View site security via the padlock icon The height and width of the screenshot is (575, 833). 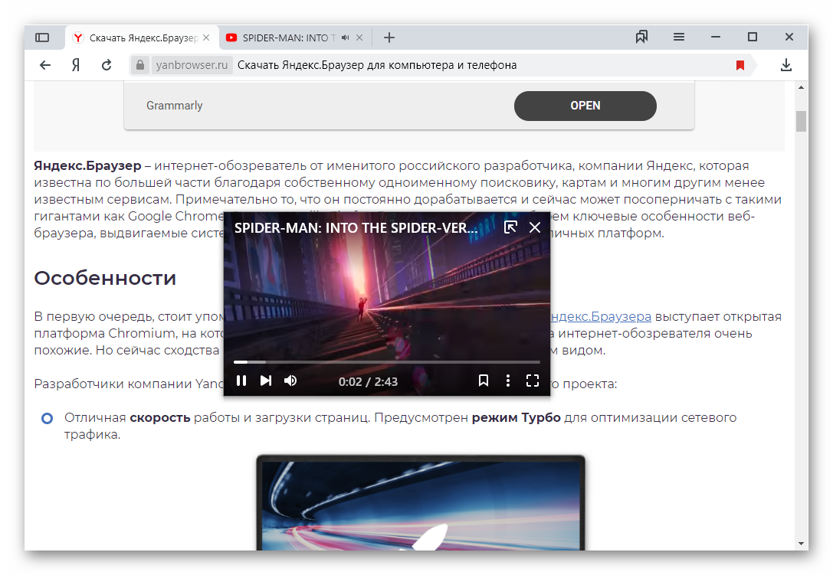[x=139, y=65]
